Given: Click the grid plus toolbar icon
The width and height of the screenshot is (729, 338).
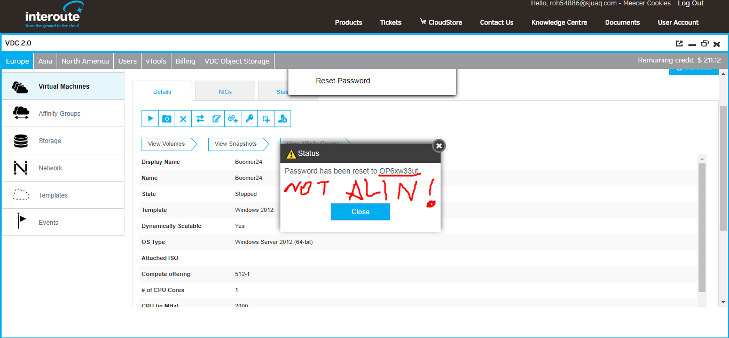Looking at the screenshot, I should click(x=266, y=119).
